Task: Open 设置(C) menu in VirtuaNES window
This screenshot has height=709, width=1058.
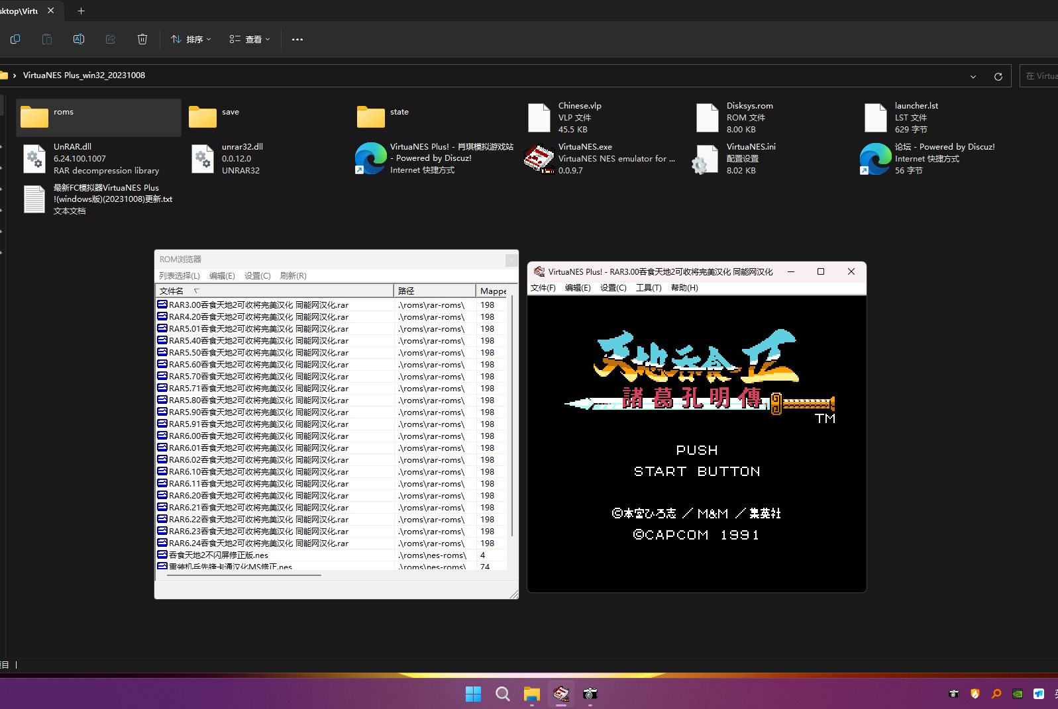Action: click(x=613, y=287)
